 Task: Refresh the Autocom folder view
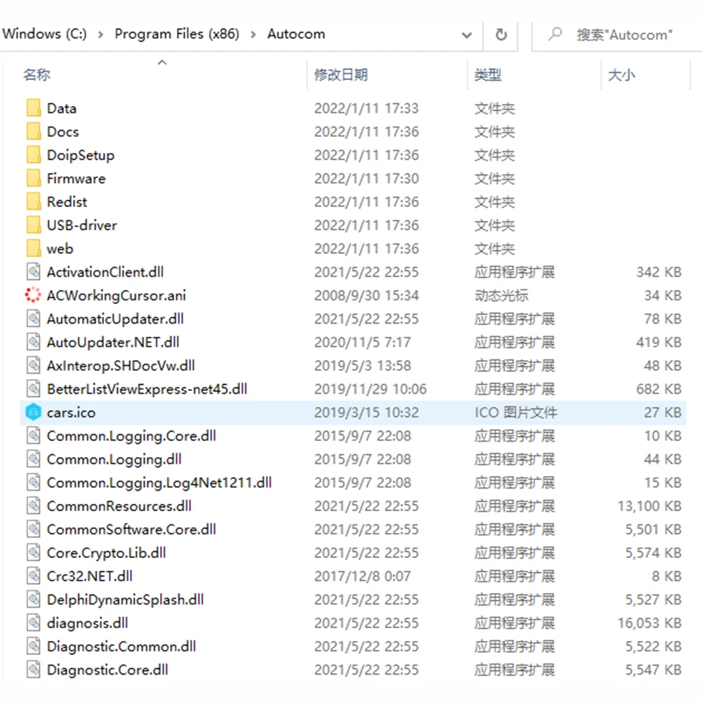[x=501, y=34]
